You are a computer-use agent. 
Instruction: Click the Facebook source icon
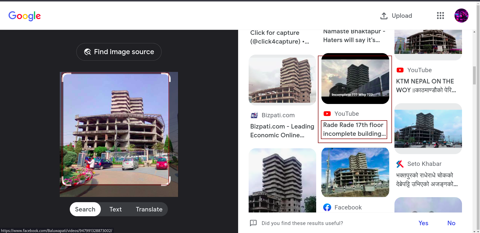327,207
